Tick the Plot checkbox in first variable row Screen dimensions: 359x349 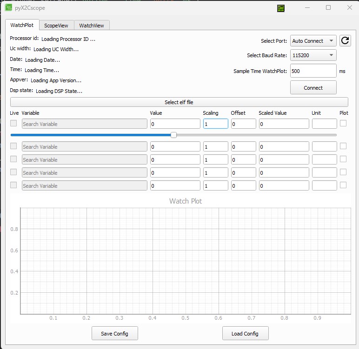[x=343, y=123]
